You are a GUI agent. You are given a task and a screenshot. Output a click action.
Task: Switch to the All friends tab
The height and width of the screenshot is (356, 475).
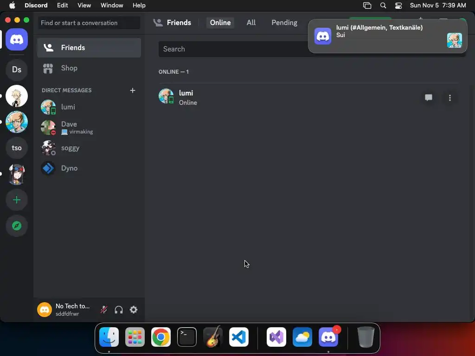pyautogui.click(x=251, y=23)
